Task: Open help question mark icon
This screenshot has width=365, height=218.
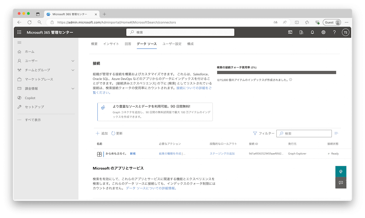Action: point(334,32)
